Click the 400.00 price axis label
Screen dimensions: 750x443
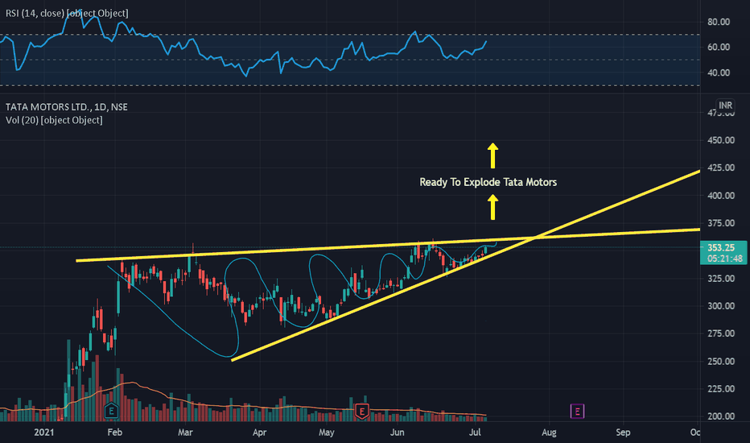coord(721,196)
